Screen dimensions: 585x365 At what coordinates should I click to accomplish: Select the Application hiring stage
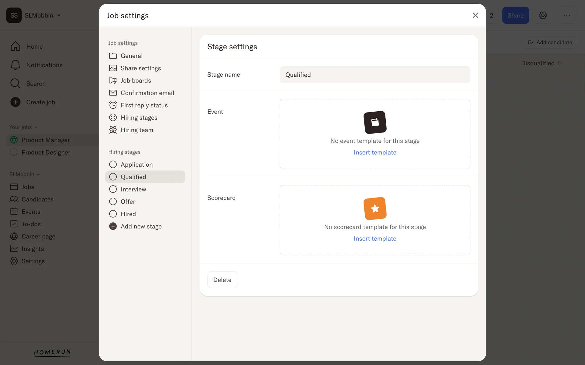pos(136,165)
